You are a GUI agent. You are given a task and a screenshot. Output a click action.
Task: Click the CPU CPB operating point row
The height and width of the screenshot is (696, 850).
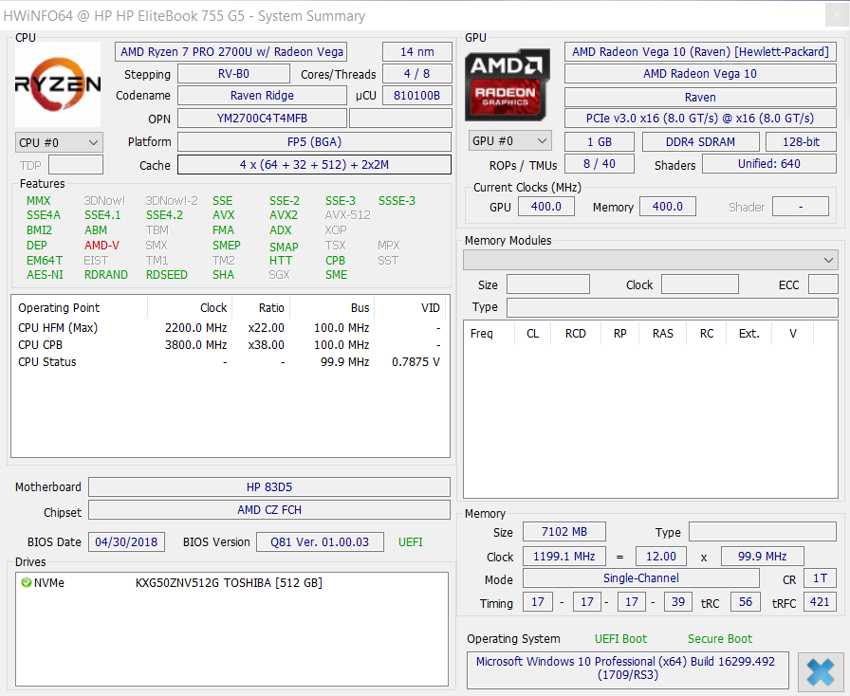(230, 345)
